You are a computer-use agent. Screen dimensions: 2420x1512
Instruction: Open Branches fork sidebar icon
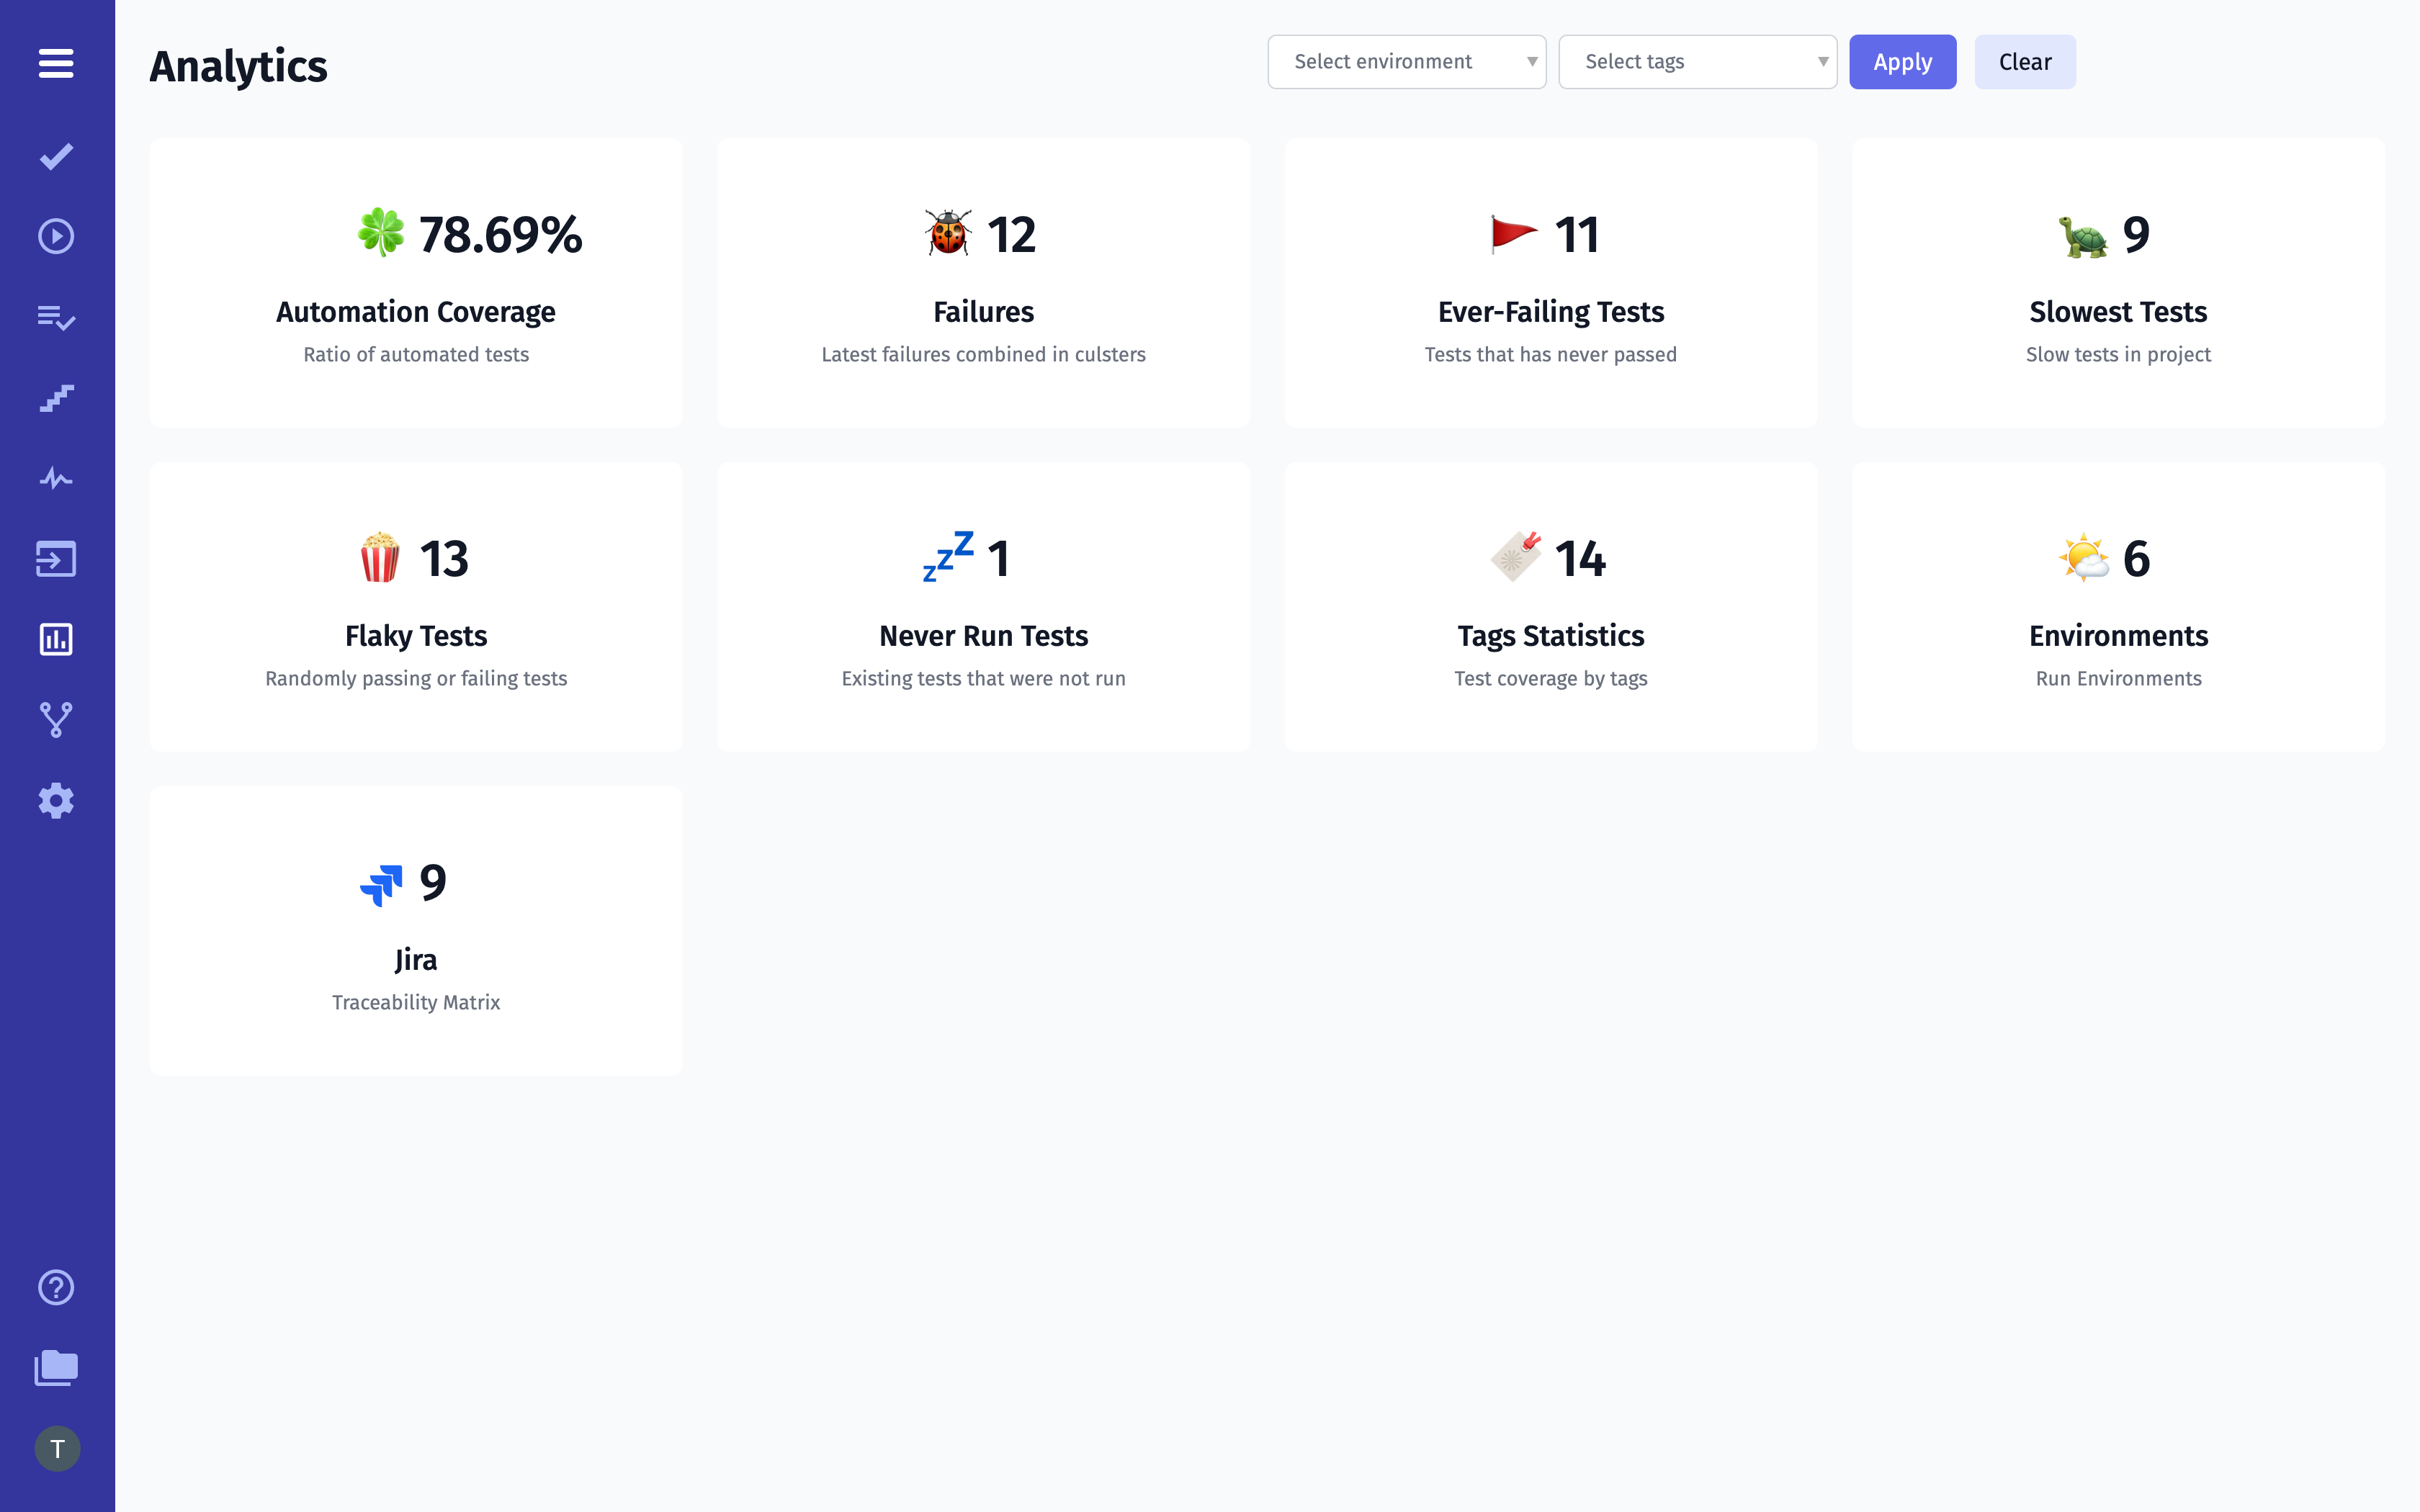(56, 720)
